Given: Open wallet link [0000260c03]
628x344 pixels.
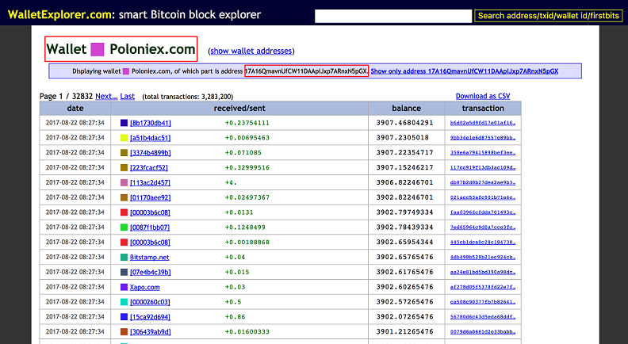Looking at the screenshot, I should click(x=150, y=302).
